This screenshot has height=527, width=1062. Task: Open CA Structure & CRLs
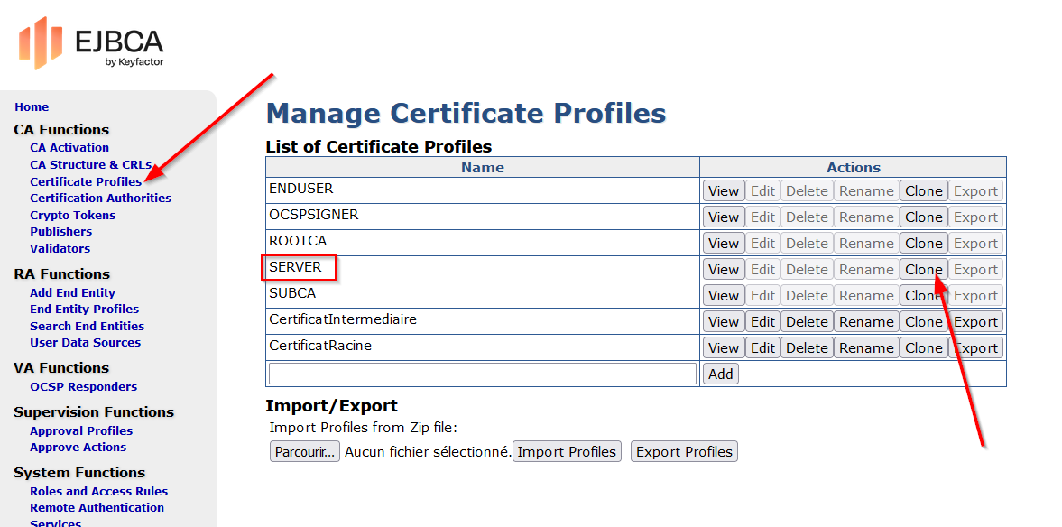[90, 165]
